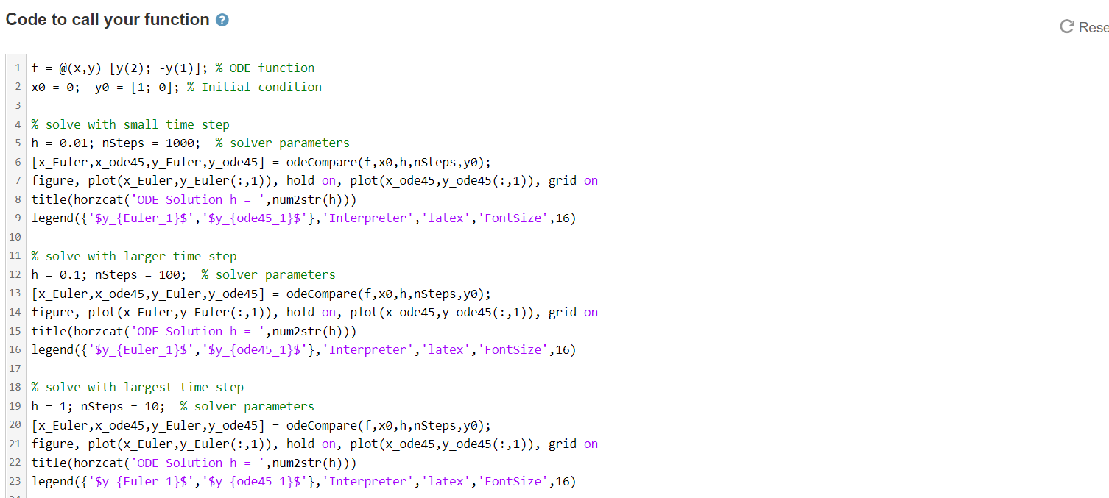Click line number 1 in the gutter
Screen dimensions: 1109x498
pyautogui.click(x=16, y=67)
